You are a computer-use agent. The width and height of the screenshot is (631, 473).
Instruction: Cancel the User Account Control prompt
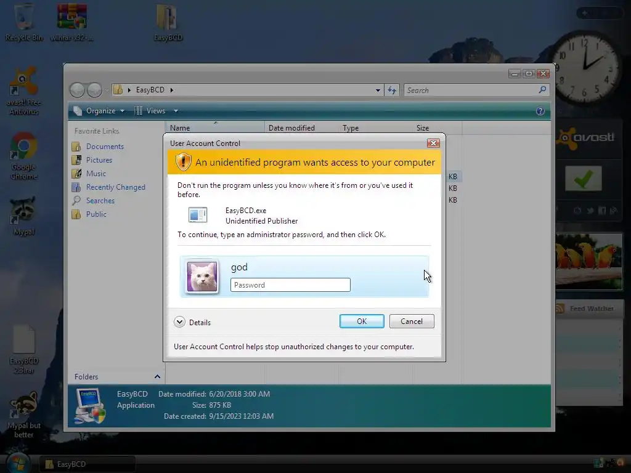pyautogui.click(x=411, y=321)
